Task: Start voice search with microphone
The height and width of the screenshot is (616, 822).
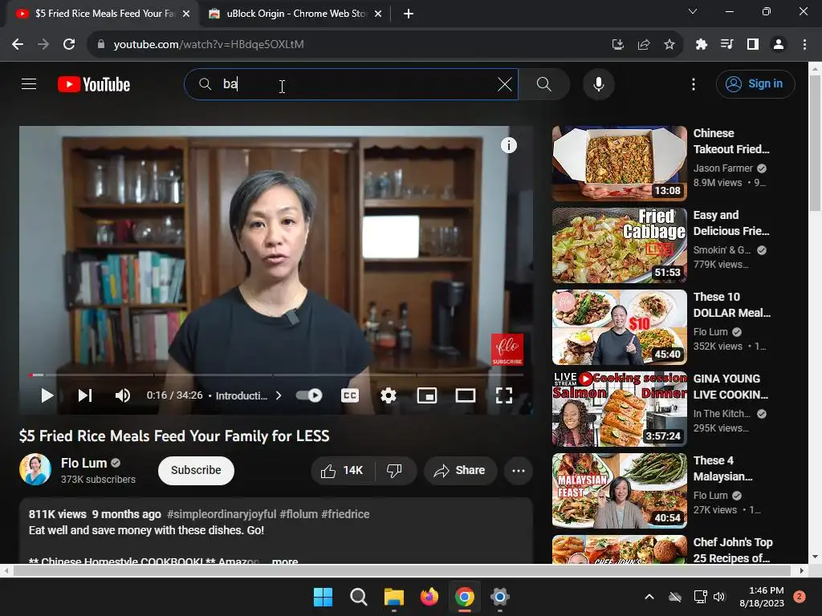Action: pos(598,84)
